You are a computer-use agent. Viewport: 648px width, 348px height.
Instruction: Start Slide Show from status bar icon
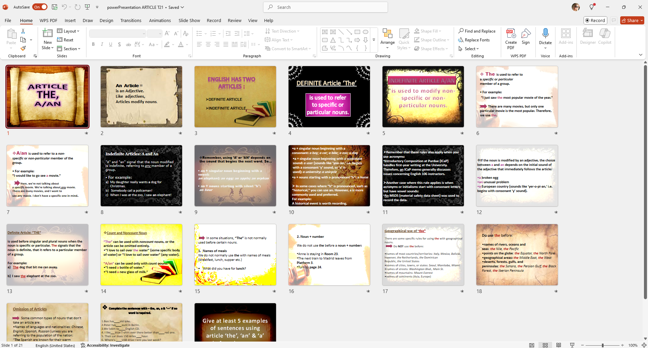(572, 345)
